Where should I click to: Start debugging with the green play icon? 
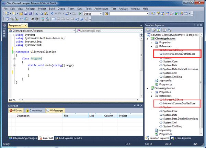80,14
